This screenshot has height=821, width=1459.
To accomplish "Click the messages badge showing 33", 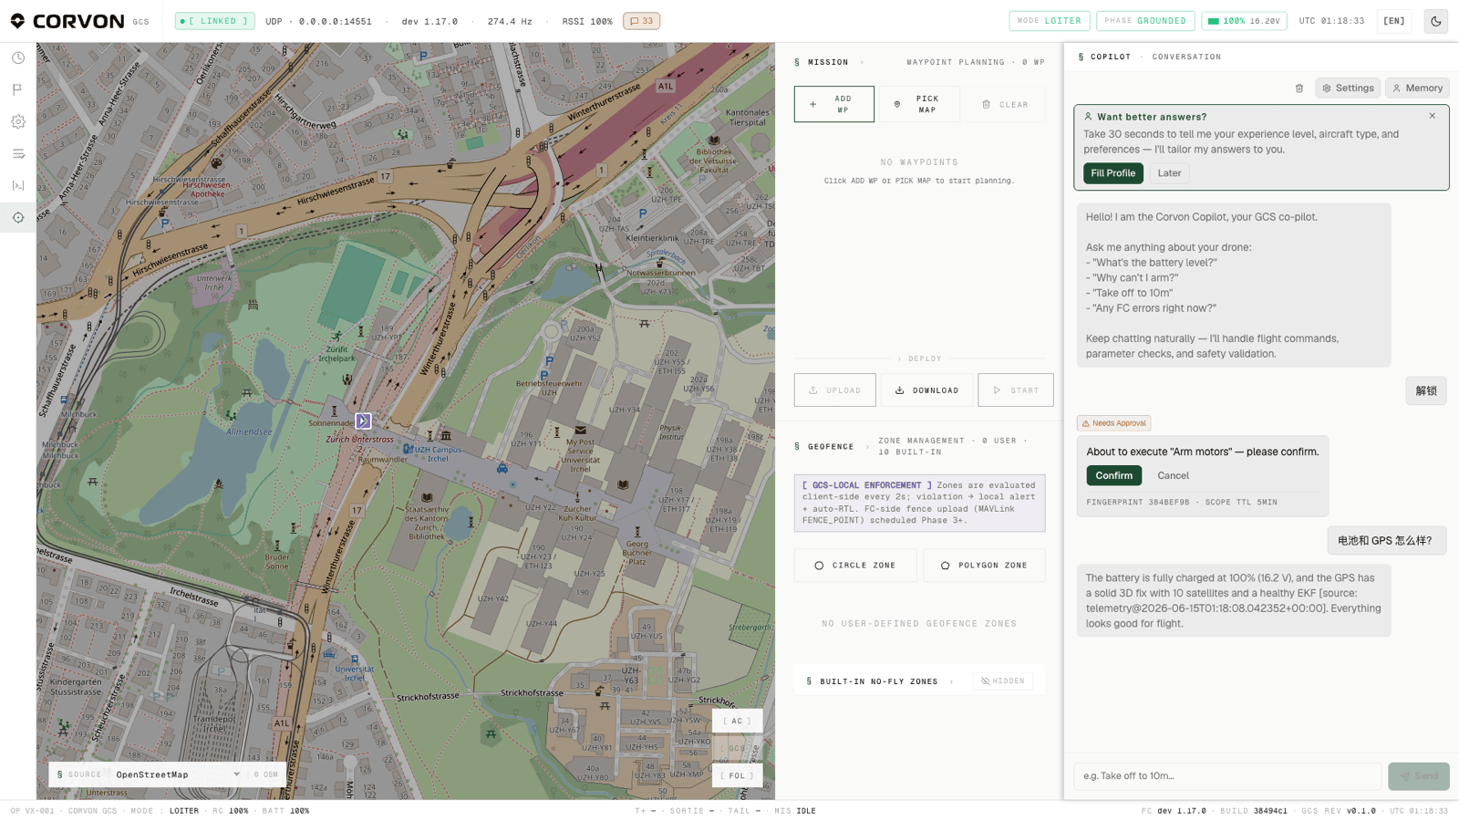I will 642,21.
